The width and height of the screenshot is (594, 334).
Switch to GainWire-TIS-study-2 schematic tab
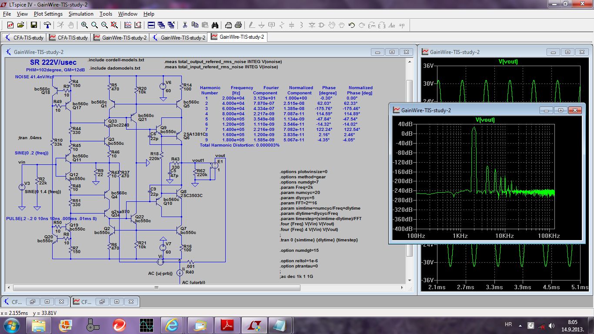[x=179, y=37]
